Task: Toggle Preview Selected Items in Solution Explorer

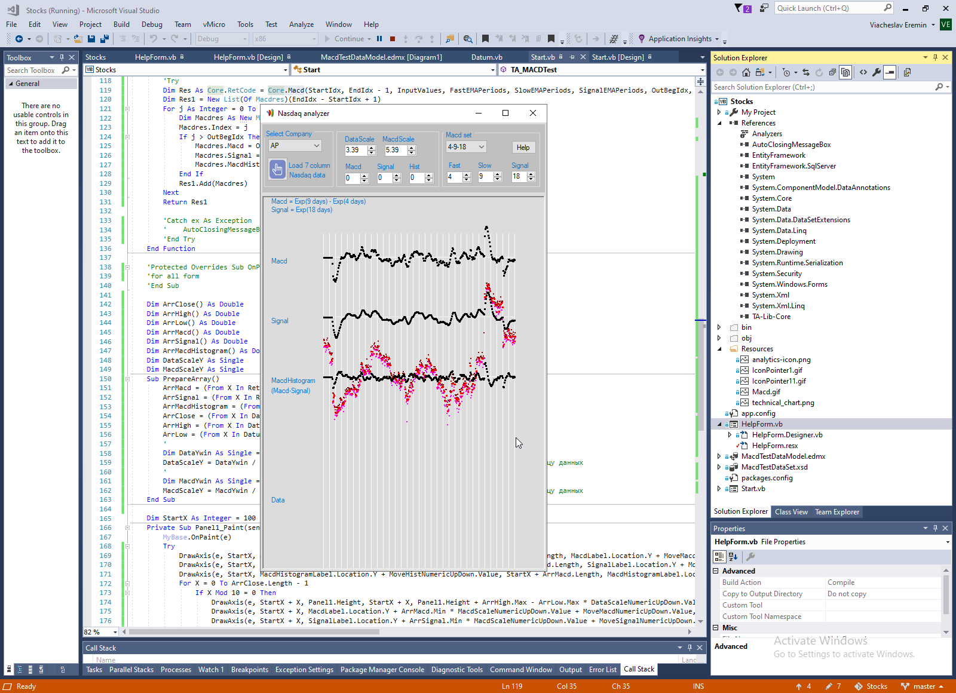Action: [x=890, y=72]
